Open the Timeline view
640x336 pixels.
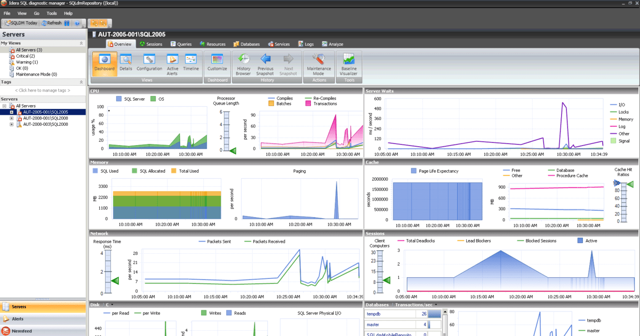pyautogui.click(x=191, y=63)
